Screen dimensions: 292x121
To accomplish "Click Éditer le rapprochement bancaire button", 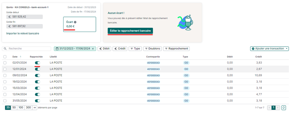I will tap(130, 31).
